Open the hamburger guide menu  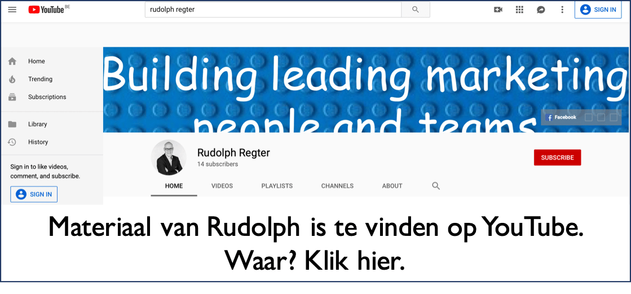click(12, 9)
